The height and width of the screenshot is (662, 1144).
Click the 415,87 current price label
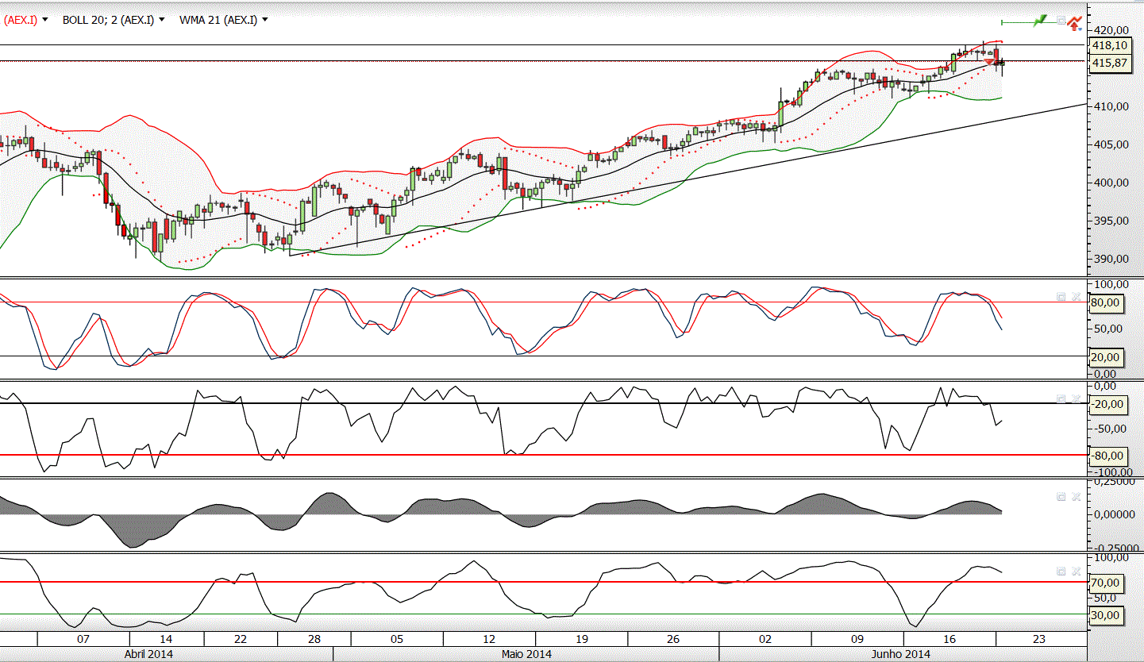pyautogui.click(x=1110, y=63)
